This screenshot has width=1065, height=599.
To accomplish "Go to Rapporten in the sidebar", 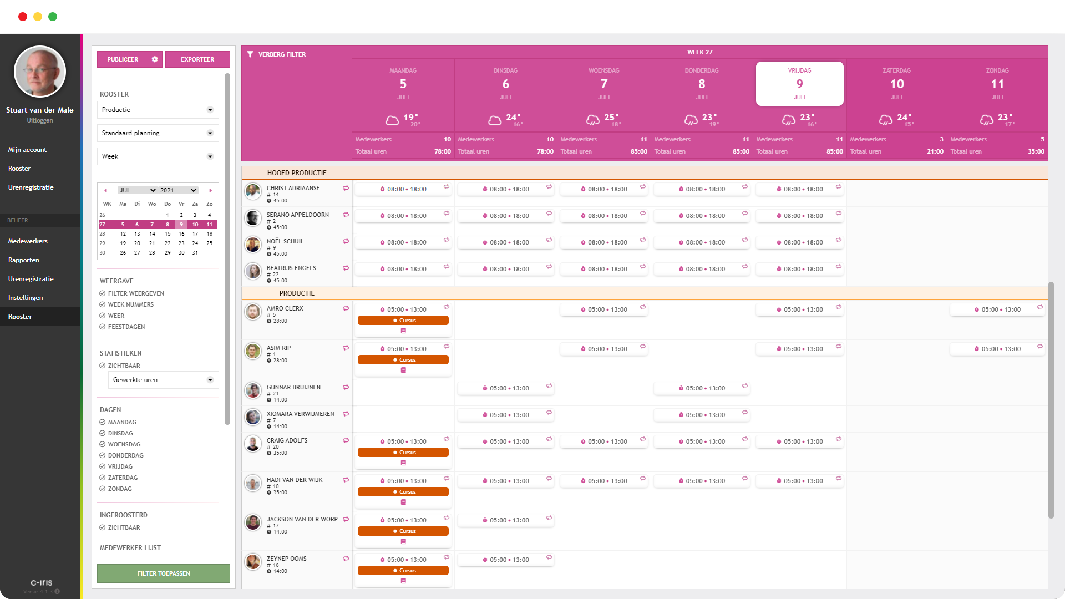I will [24, 260].
